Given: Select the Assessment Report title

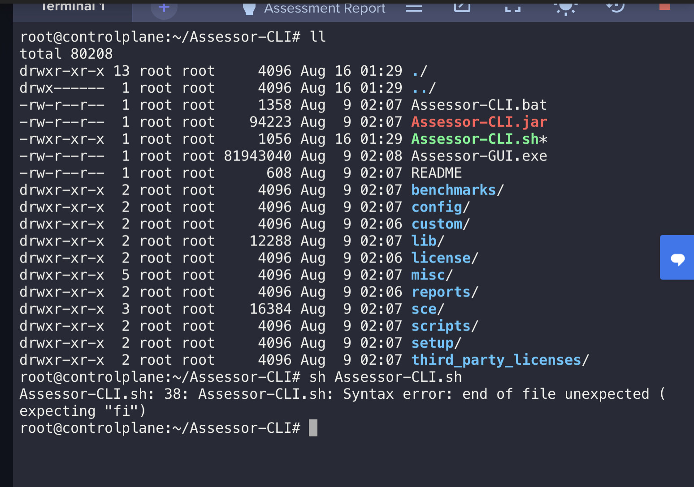Looking at the screenshot, I should (325, 8).
